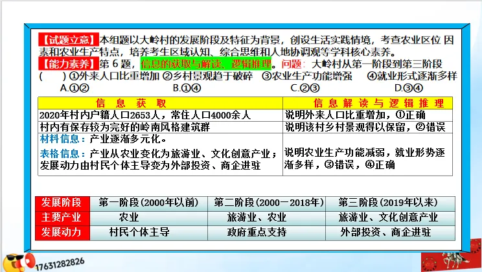Click the red 【能力素养】 label

(x=69, y=63)
